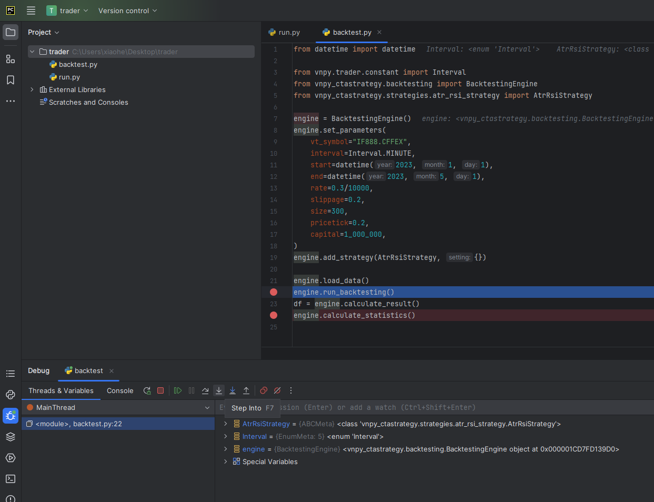Click the 'vt_symbol="IF888.CFFEX"' code line
Viewport: 654px width, 502px height.
pos(361,142)
